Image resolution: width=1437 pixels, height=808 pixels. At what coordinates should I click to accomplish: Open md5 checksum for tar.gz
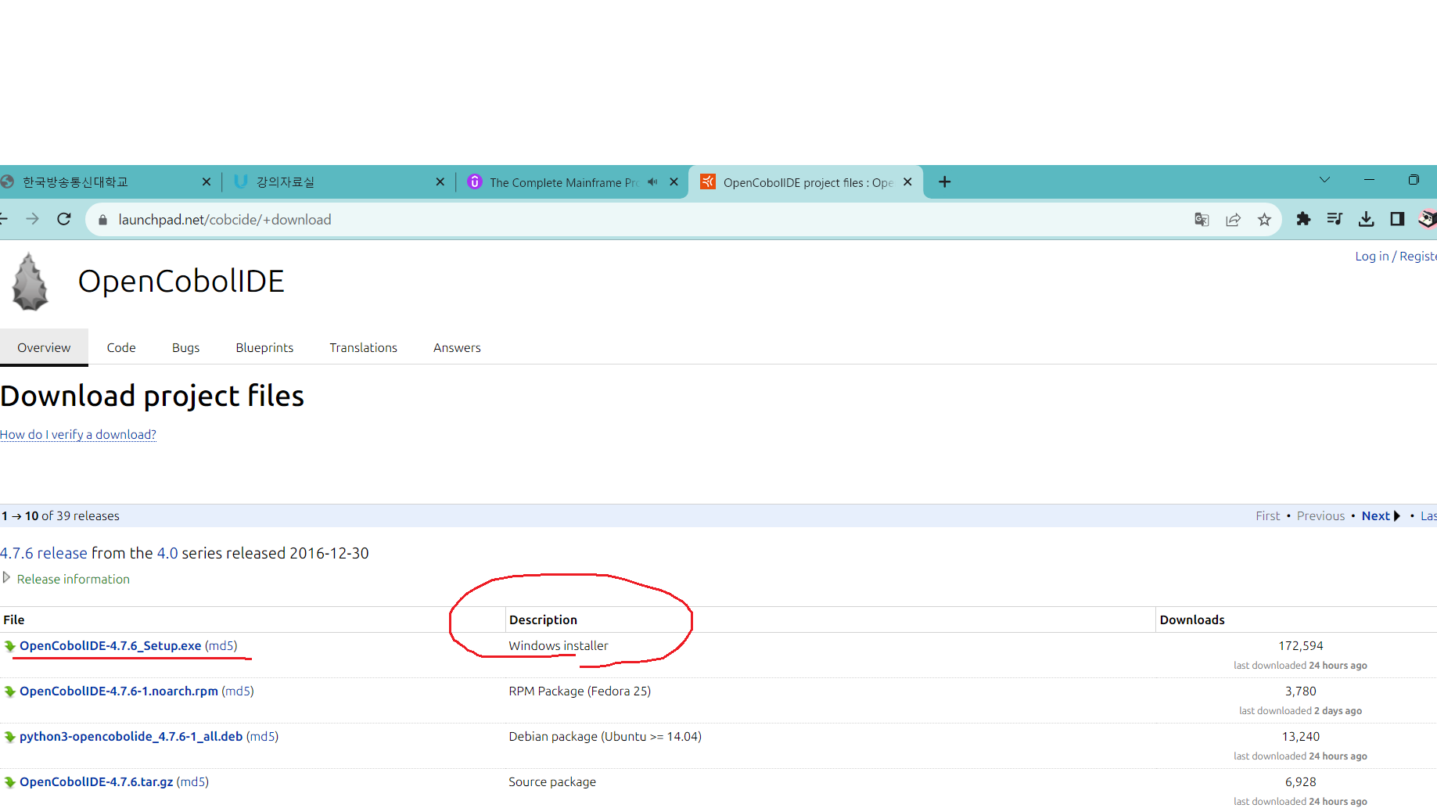(x=192, y=781)
